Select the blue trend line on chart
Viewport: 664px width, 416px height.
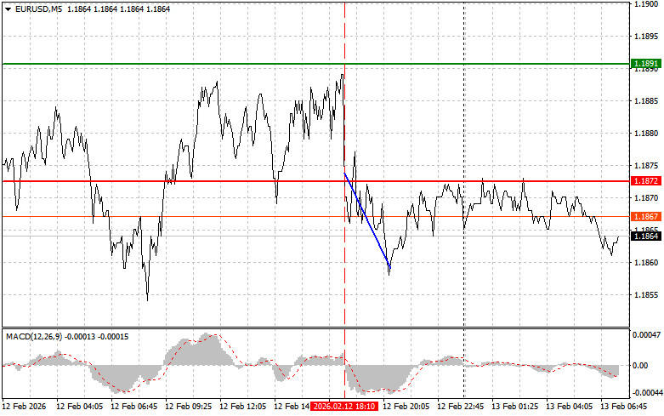pyautogui.click(x=366, y=219)
